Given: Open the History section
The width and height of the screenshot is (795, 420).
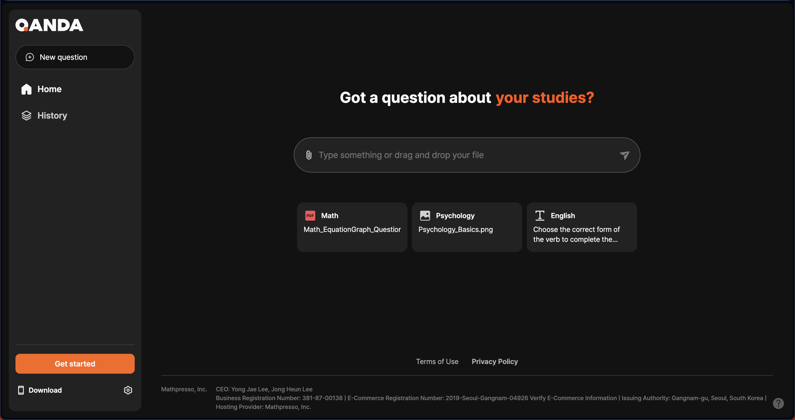Looking at the screenshot, I should coord(44,116).
